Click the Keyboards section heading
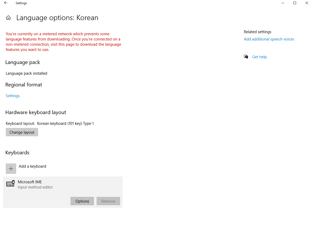Image resolution: width=312 pixels, height=241 pixels. (x=17, y=152)
